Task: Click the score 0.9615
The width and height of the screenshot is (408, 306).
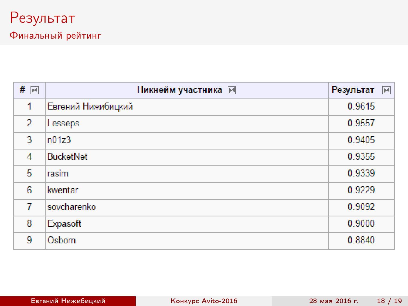Action: (361, 106)
